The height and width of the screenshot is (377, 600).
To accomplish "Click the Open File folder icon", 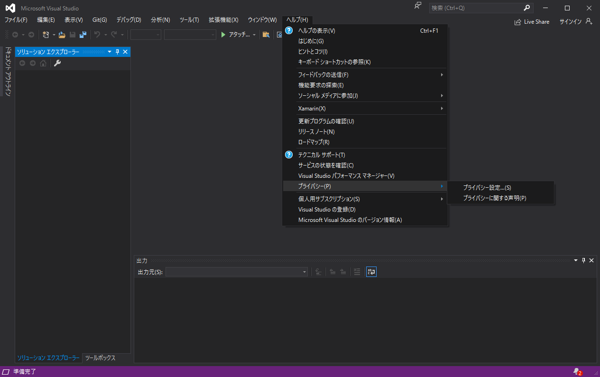I will click(x=62, y=35).
